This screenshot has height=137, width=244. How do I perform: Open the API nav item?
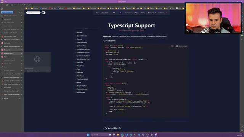point(114,13)
